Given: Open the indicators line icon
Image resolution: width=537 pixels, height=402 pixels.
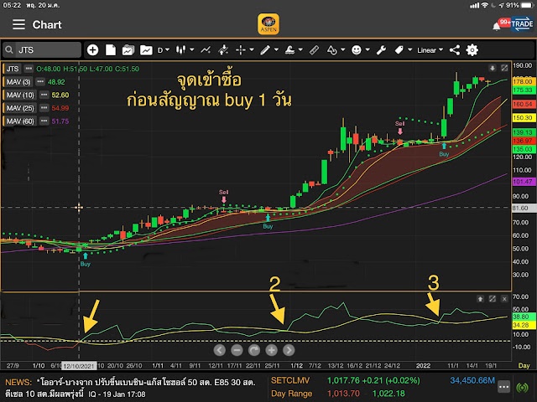Looking at the screenshot, I should [206, 50].
